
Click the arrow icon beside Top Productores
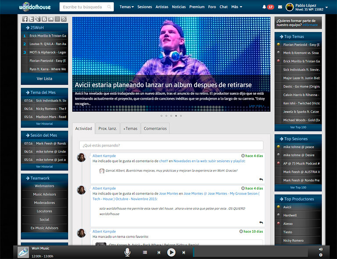pos(281,199)
